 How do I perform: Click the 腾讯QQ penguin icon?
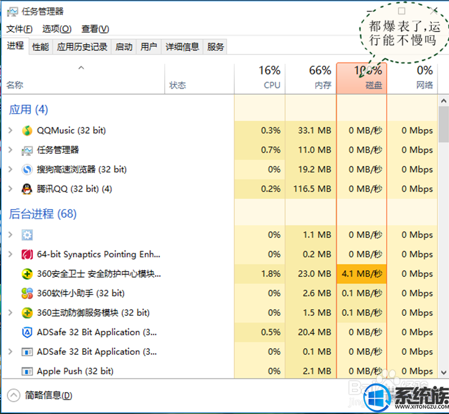point(27,189)
